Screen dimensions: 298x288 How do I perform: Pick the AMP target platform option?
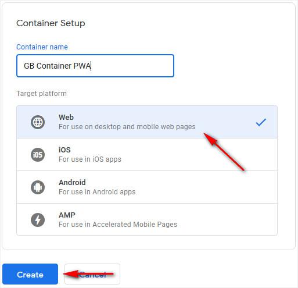pyautogui.click(x=147, y=219)
